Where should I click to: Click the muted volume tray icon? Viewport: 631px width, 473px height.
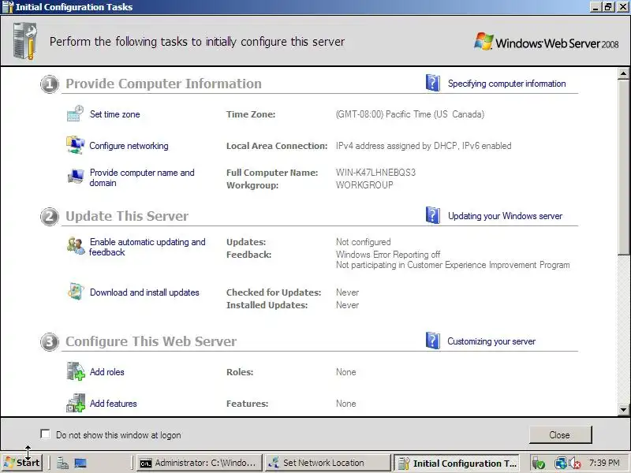575,464
